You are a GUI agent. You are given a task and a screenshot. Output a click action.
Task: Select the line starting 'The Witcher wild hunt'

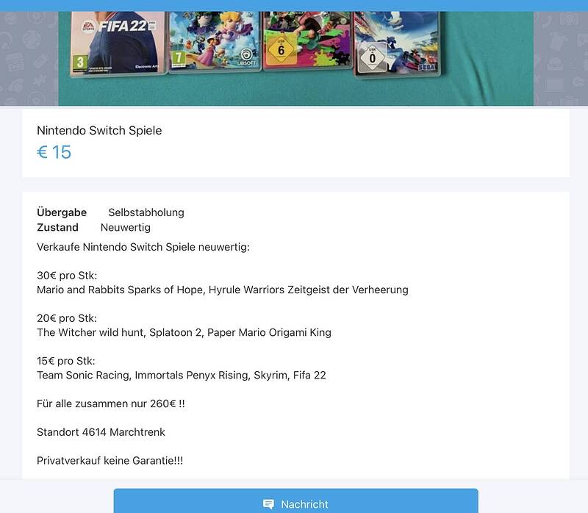pos(184,333)
